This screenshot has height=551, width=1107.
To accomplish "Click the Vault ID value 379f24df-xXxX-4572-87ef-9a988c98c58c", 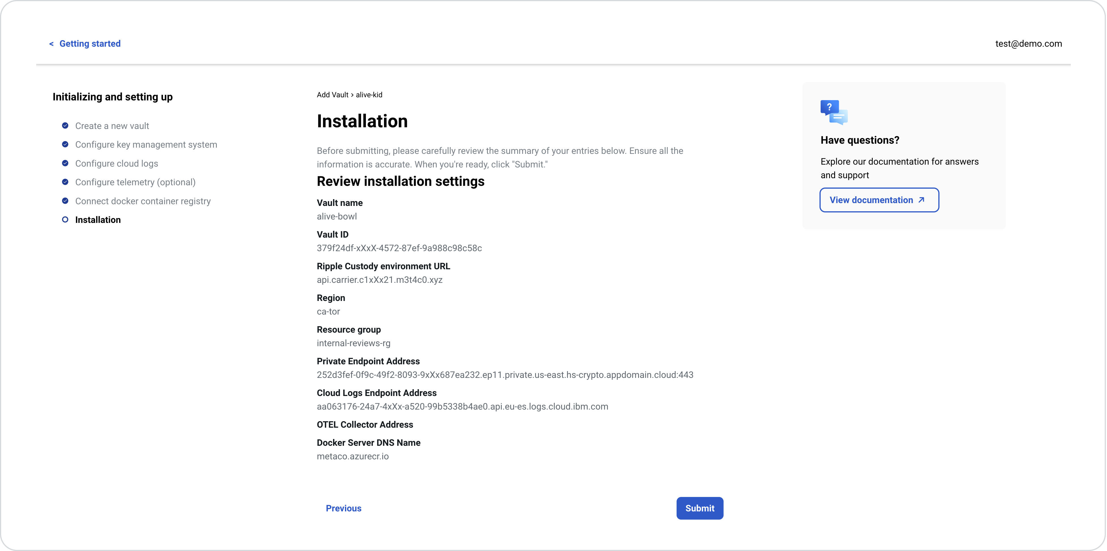I will tap(399, 248).
